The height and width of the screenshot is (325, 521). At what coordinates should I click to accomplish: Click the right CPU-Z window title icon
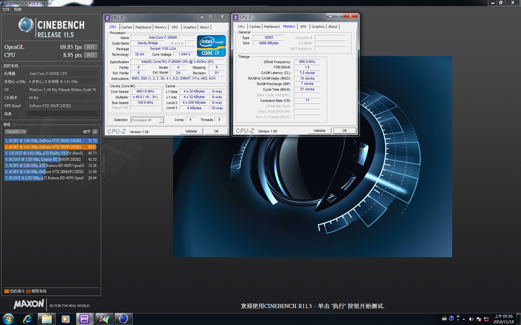pos(236,17)
